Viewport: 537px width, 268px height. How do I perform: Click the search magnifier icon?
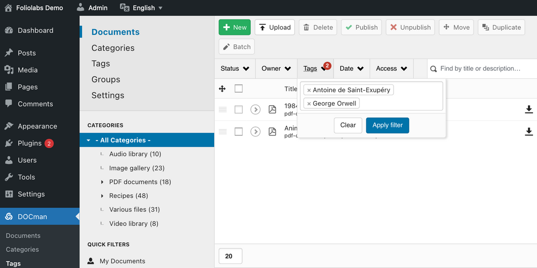click(433, 69)
